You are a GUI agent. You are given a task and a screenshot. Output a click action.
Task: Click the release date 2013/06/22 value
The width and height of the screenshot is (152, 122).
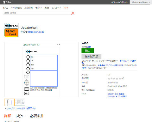click(112, 82)
